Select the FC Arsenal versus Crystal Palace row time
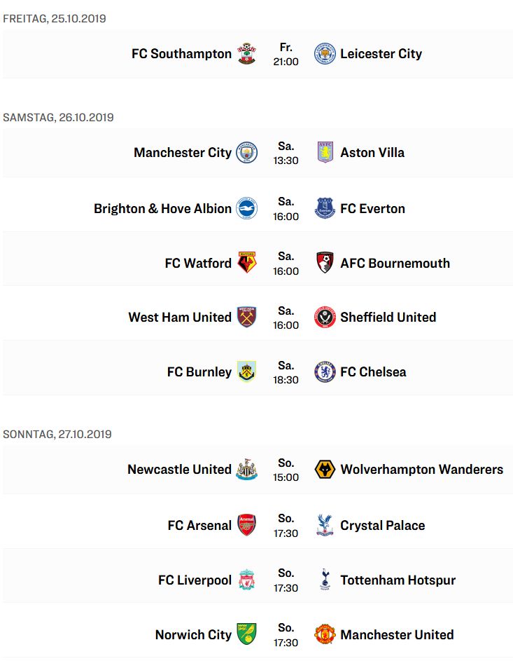 click(x=286, y=525)
